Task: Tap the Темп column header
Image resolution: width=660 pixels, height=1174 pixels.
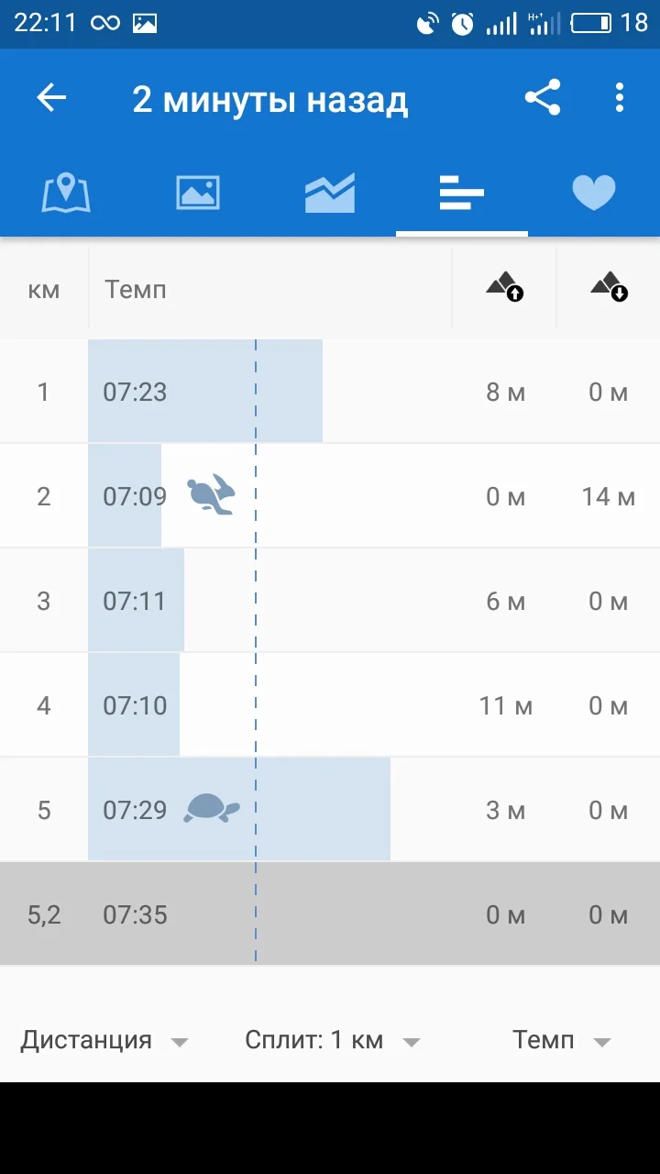Action: [136, 290]
